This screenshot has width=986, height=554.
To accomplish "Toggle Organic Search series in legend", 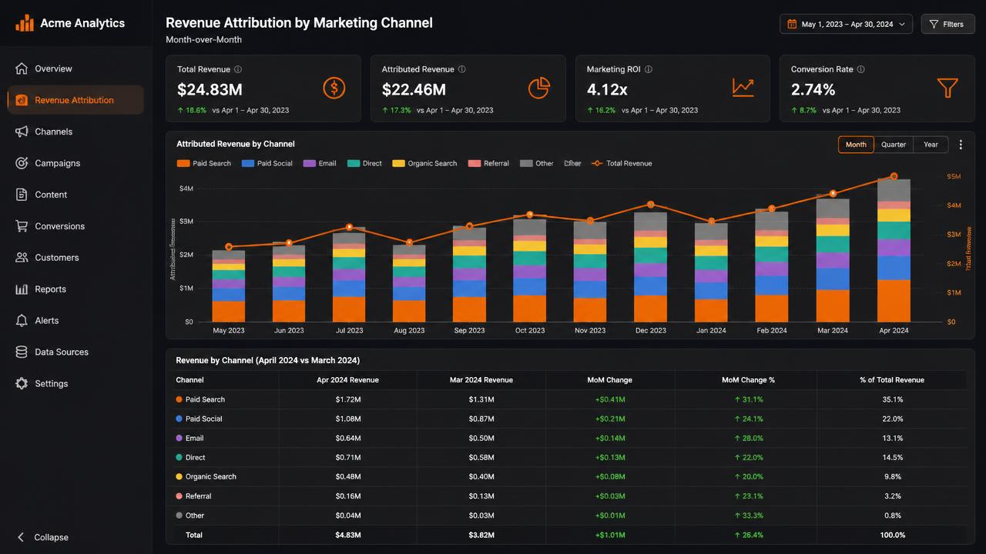I will [x=424, y=163].
